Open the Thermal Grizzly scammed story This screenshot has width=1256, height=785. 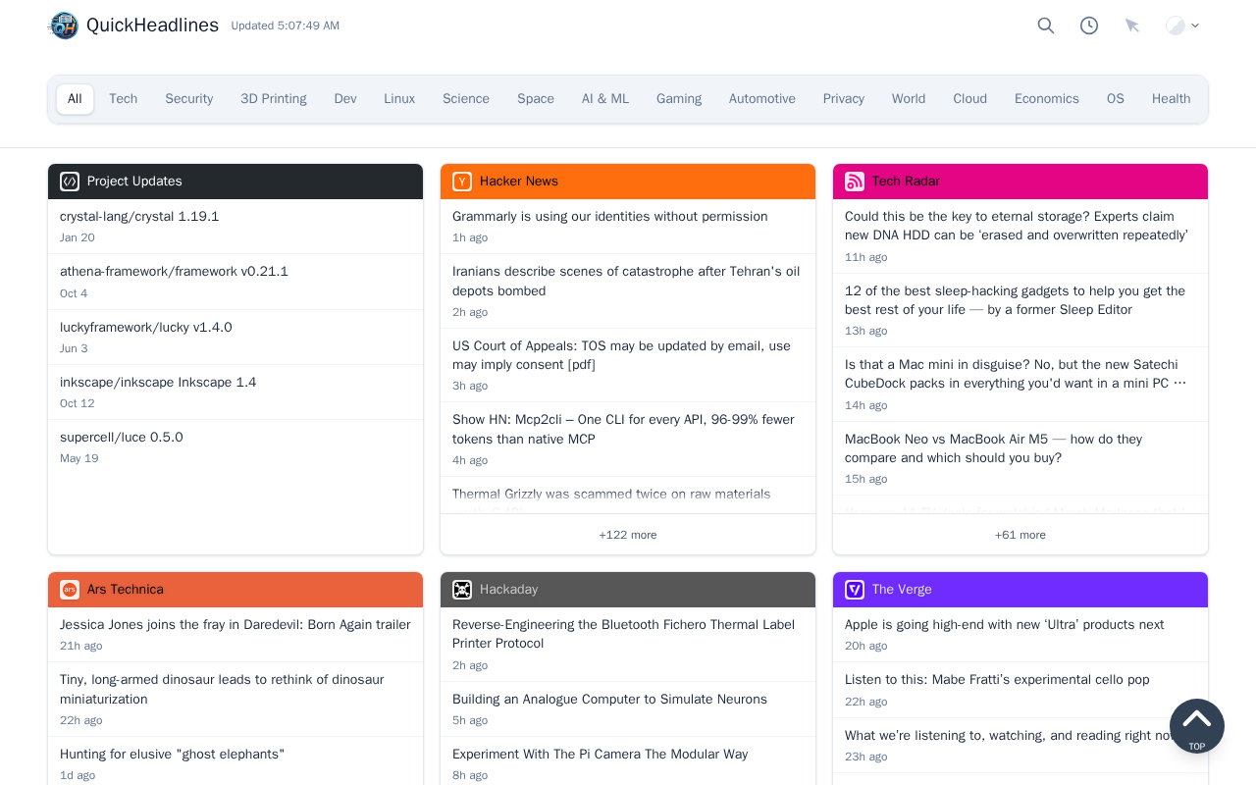[x=611, y=495]
